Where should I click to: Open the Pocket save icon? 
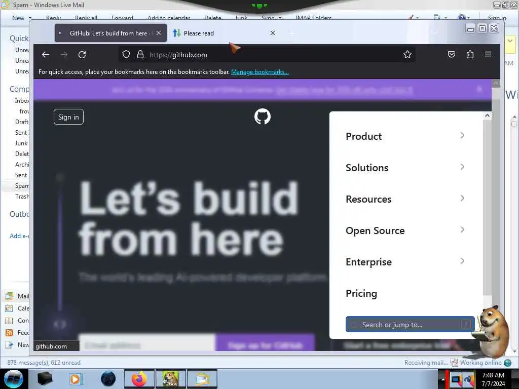point(452,54)
